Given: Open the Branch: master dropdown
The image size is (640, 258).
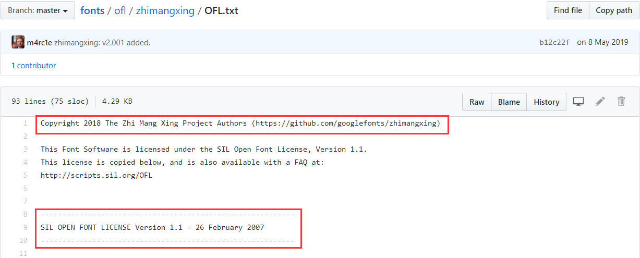Looking at the screenshot, I should pos(38,10).
